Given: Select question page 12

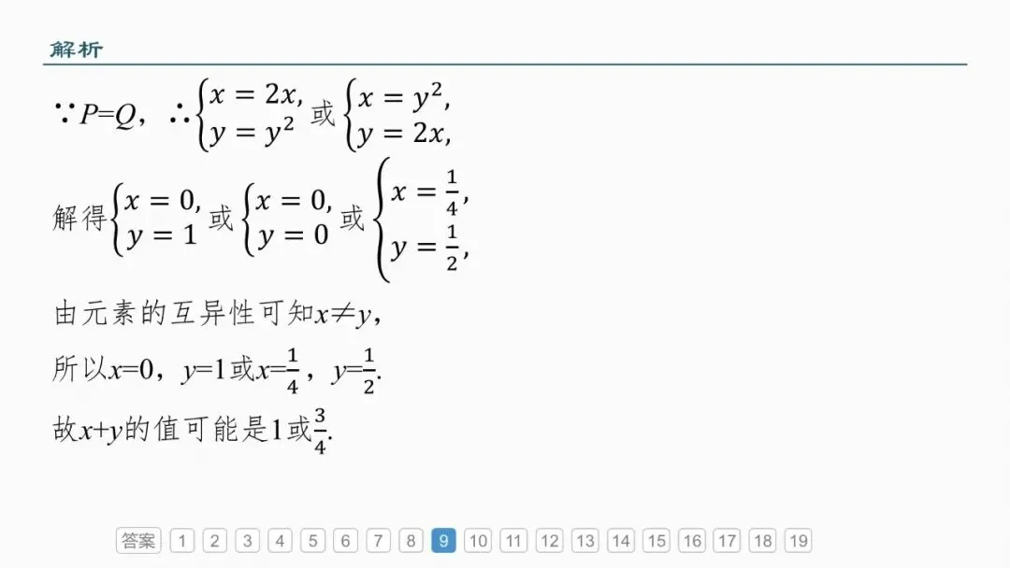Looking at the screenshot, I should pyautogui.click(x=550, y=540).
